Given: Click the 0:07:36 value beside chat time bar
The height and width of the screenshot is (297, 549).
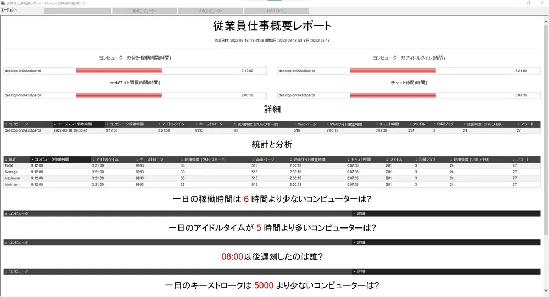Looking at the screenshot, I should point(521,95).
